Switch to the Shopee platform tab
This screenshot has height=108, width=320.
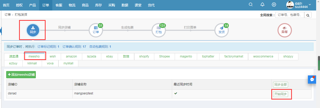click(x=164, y=56)
